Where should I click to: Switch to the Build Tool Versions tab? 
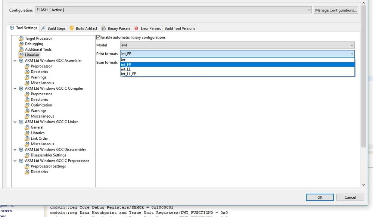pos(180,28)
